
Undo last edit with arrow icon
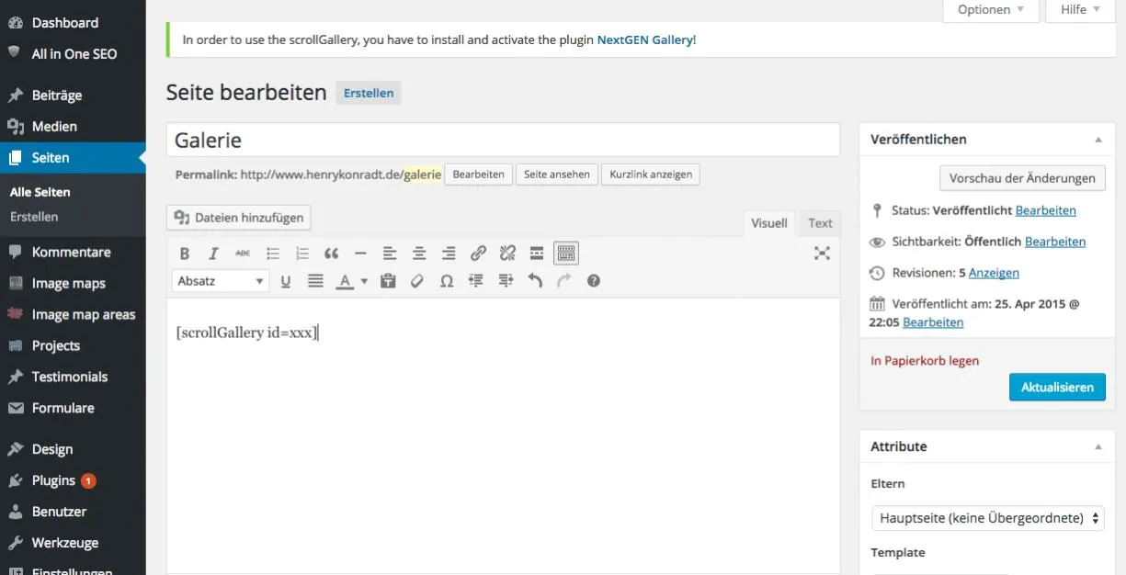535,281
